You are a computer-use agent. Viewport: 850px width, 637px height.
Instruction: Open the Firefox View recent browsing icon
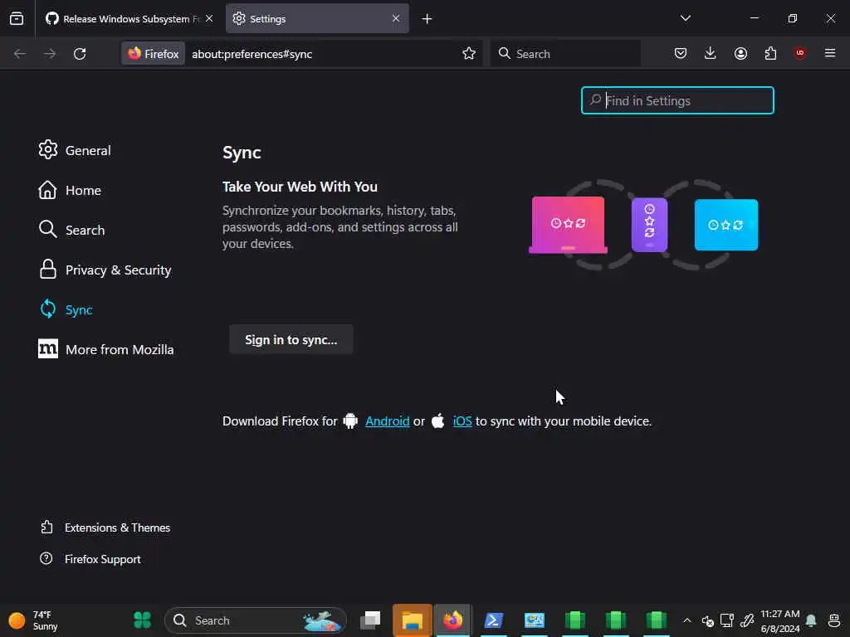coord(17,18)
